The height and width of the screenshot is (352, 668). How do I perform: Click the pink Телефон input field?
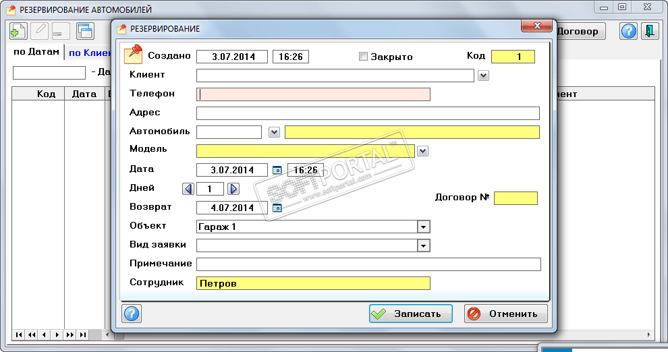click(313, 94)
